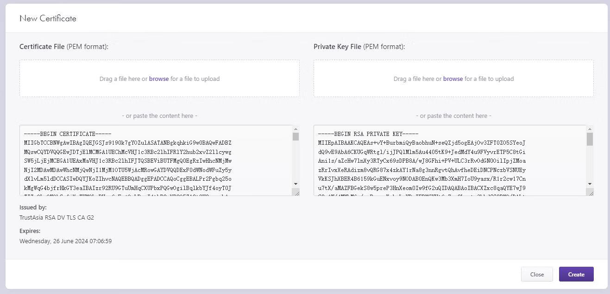Click the private key text area's scroll-up arrow
The height and width of the screenshot is (294, 610).
tap(590, 129)
